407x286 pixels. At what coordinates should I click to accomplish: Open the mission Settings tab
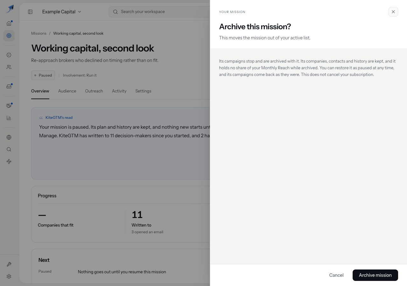[143, 91]
